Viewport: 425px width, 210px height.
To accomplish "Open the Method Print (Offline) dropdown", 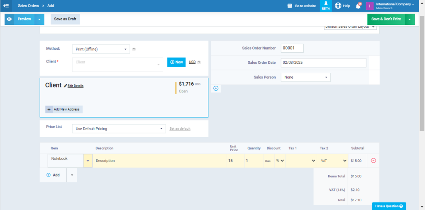I will click(x=101, y=49).
